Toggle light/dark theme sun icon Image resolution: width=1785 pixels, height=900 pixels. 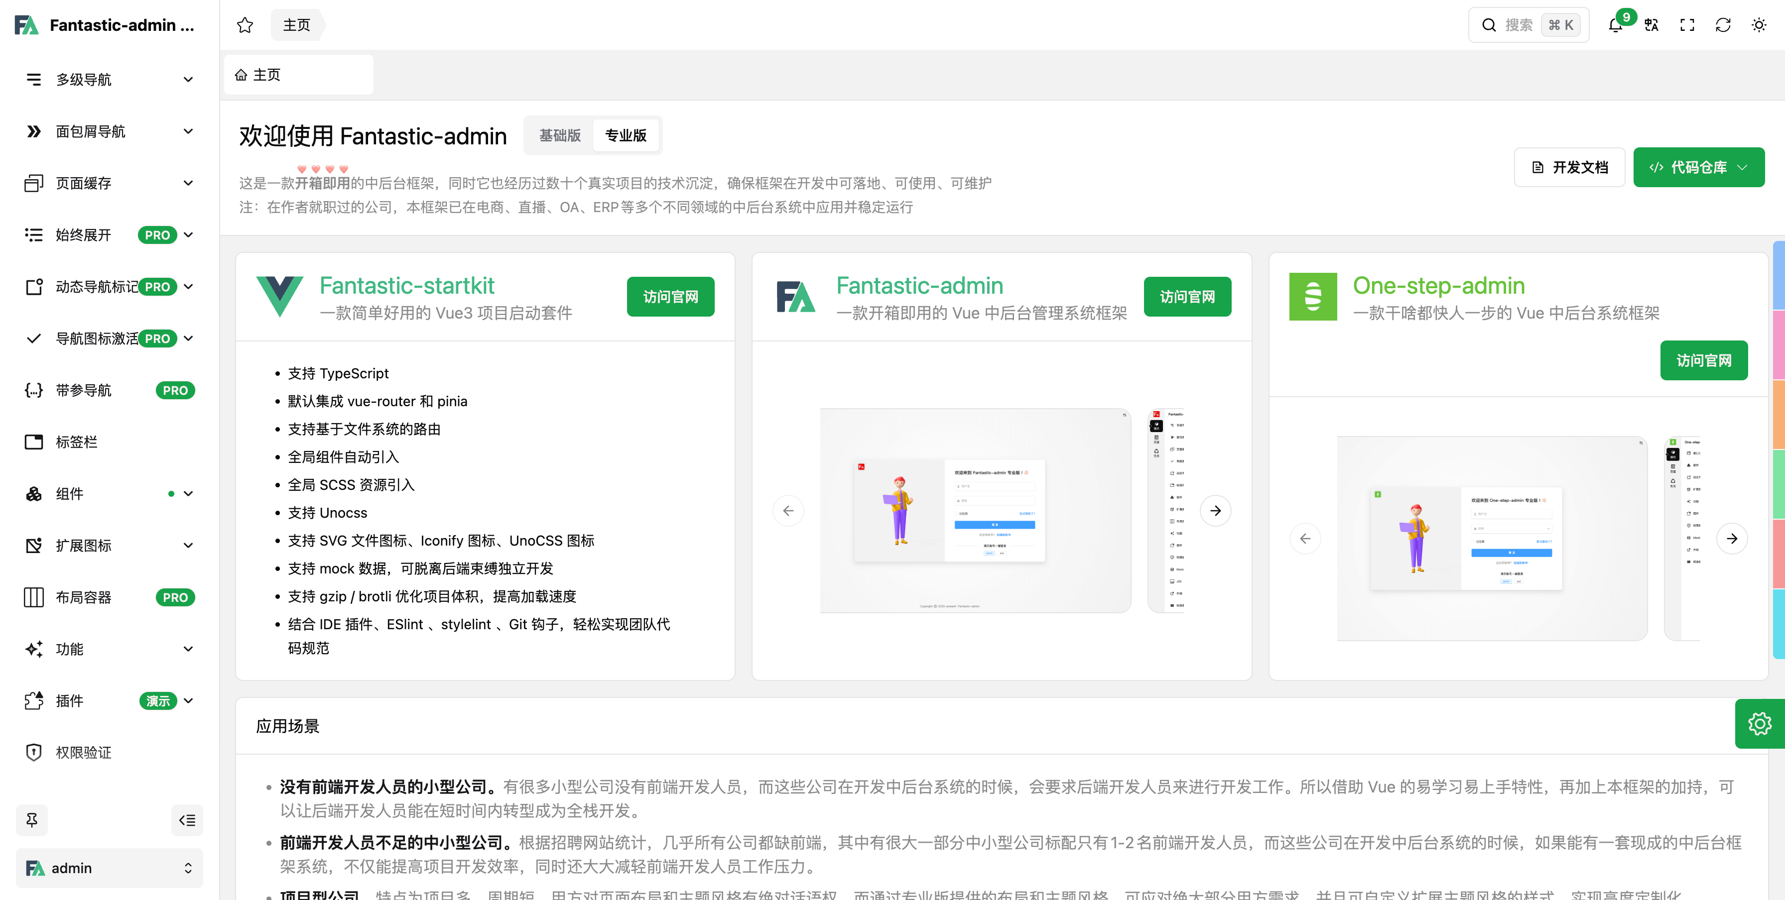[x=1759, y=25]
